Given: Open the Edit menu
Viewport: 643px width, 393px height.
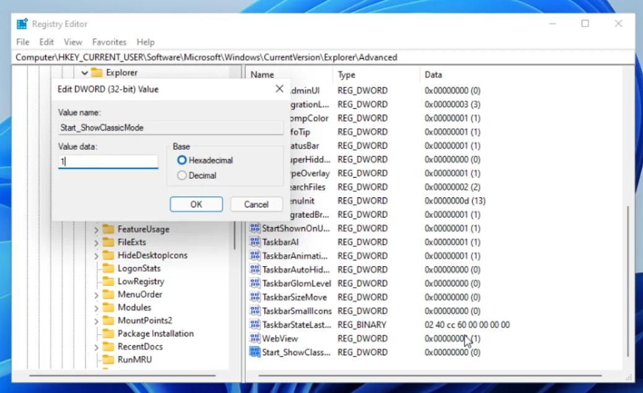Looking at the screenshot, I should point(46,42).
